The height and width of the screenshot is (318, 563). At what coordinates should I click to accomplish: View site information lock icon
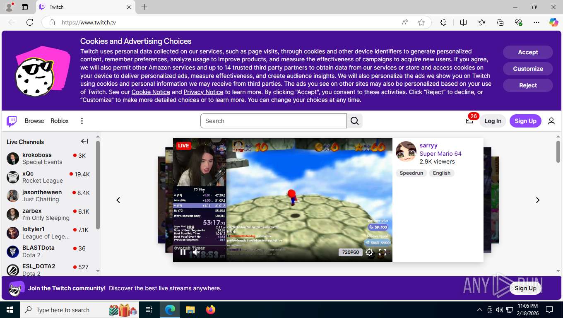coord(52,22)
